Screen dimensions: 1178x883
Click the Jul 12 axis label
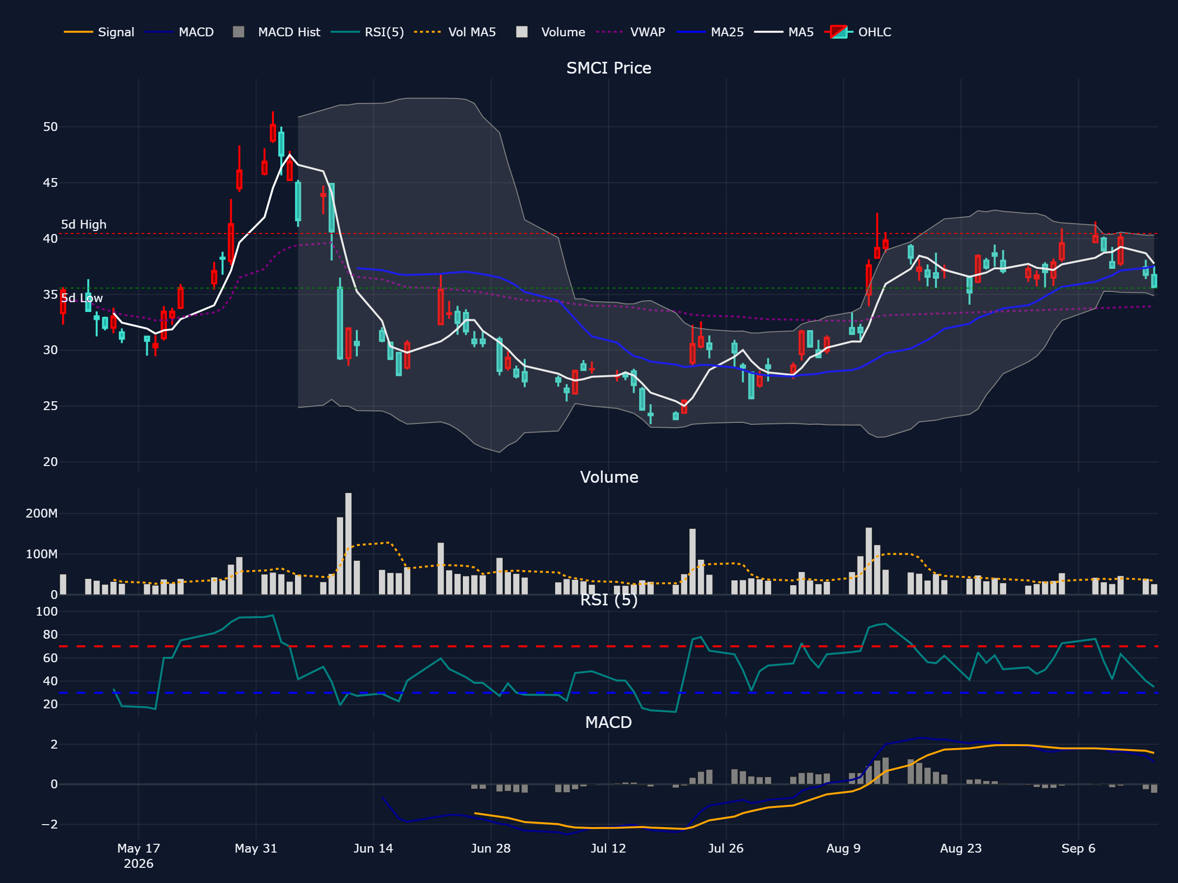click(x=608, y=848)
